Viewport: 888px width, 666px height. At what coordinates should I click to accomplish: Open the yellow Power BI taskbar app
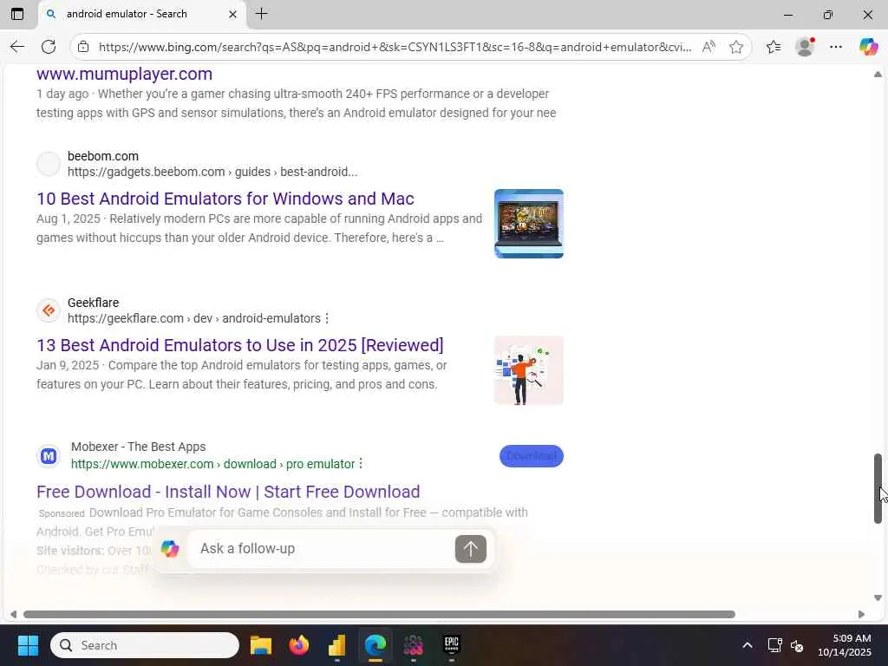pos(337,645)
